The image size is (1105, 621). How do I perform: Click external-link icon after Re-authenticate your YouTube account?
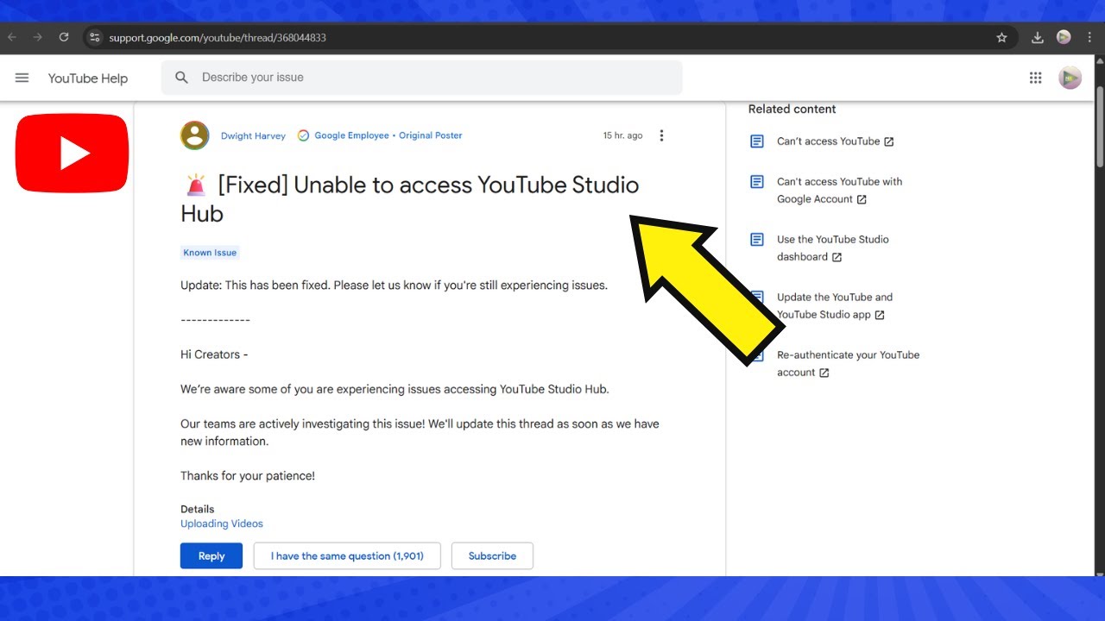click(x=824, y=373)
